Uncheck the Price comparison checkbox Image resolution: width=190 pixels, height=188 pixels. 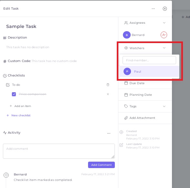point(14,94)
